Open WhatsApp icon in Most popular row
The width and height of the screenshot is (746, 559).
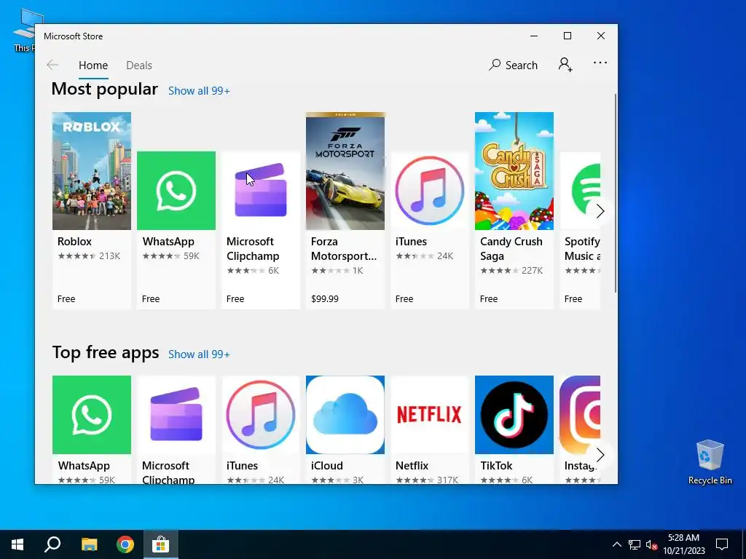pyautogui.click(x=176, y=191)
